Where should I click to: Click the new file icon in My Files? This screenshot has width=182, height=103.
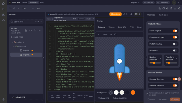click(26, 31)
